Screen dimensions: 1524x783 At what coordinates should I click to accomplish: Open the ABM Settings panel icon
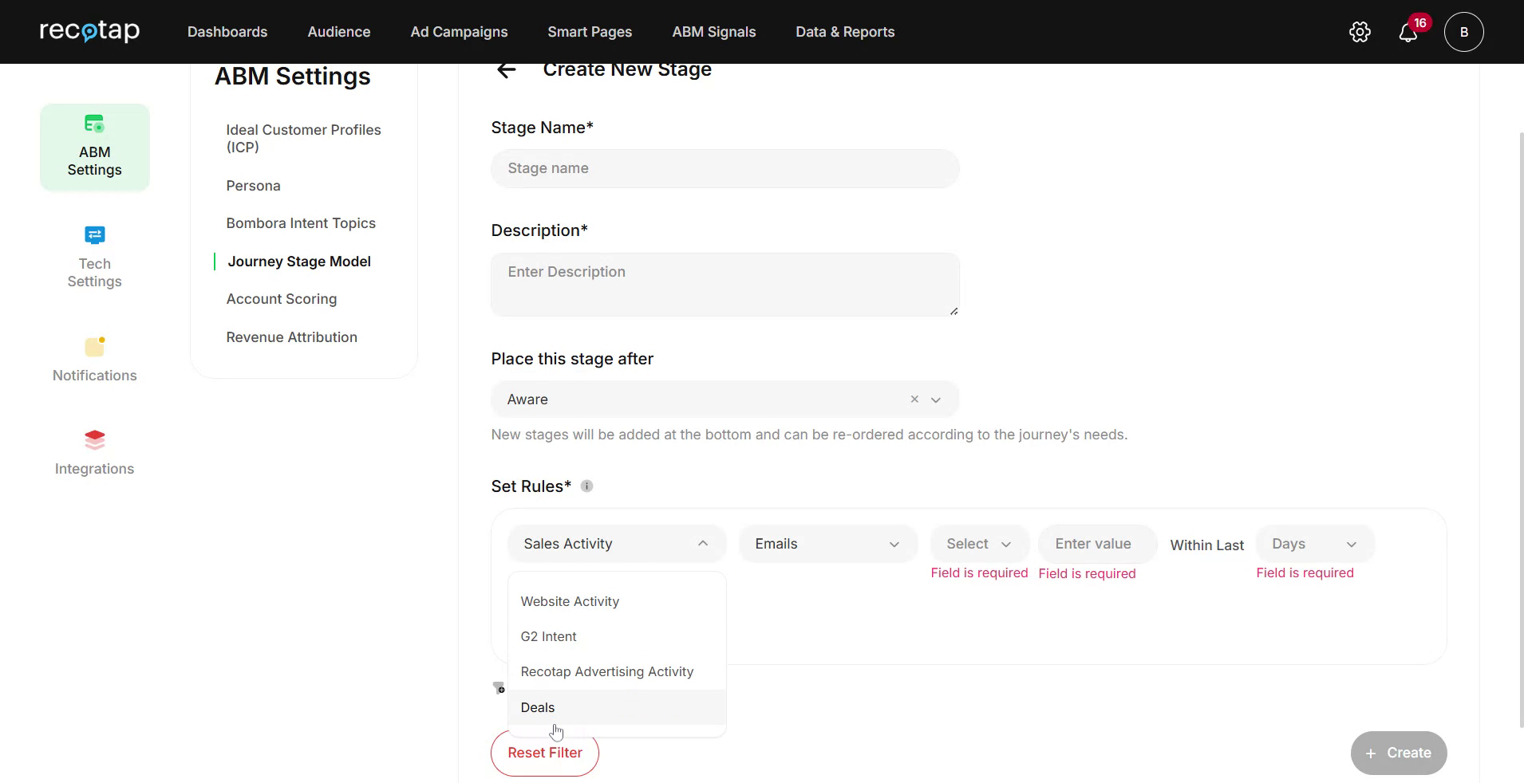(x=94, y=147)
